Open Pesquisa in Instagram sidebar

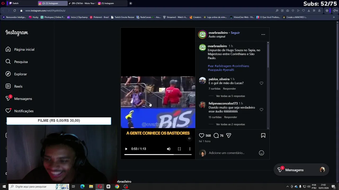(x=16, y=62)
